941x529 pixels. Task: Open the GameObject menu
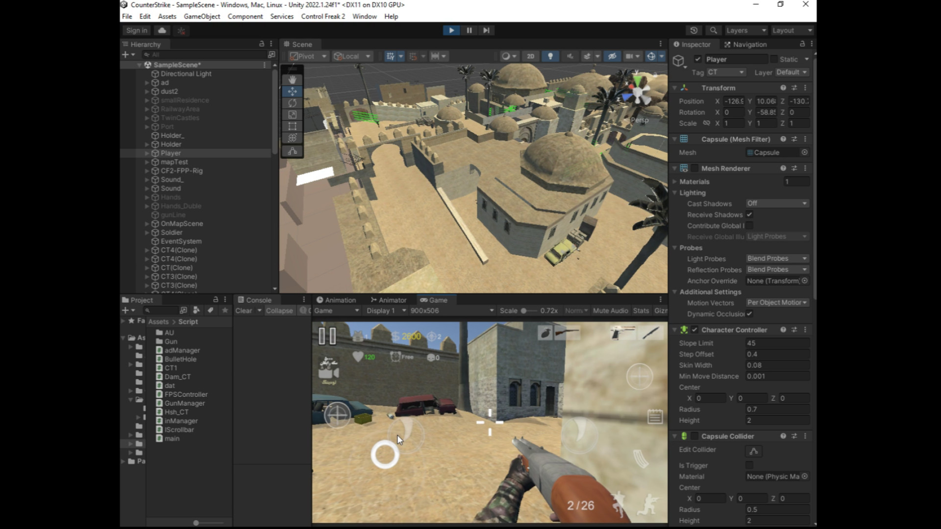point(201,16)
